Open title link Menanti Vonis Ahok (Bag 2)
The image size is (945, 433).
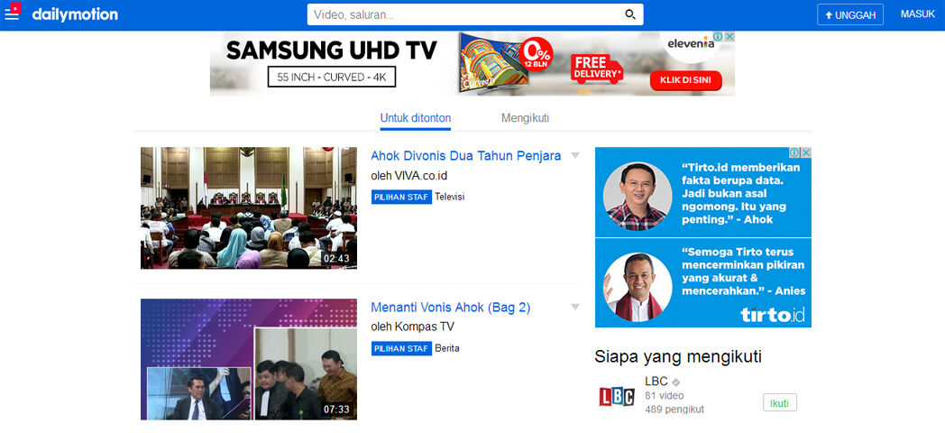click(x=450, y=308)
